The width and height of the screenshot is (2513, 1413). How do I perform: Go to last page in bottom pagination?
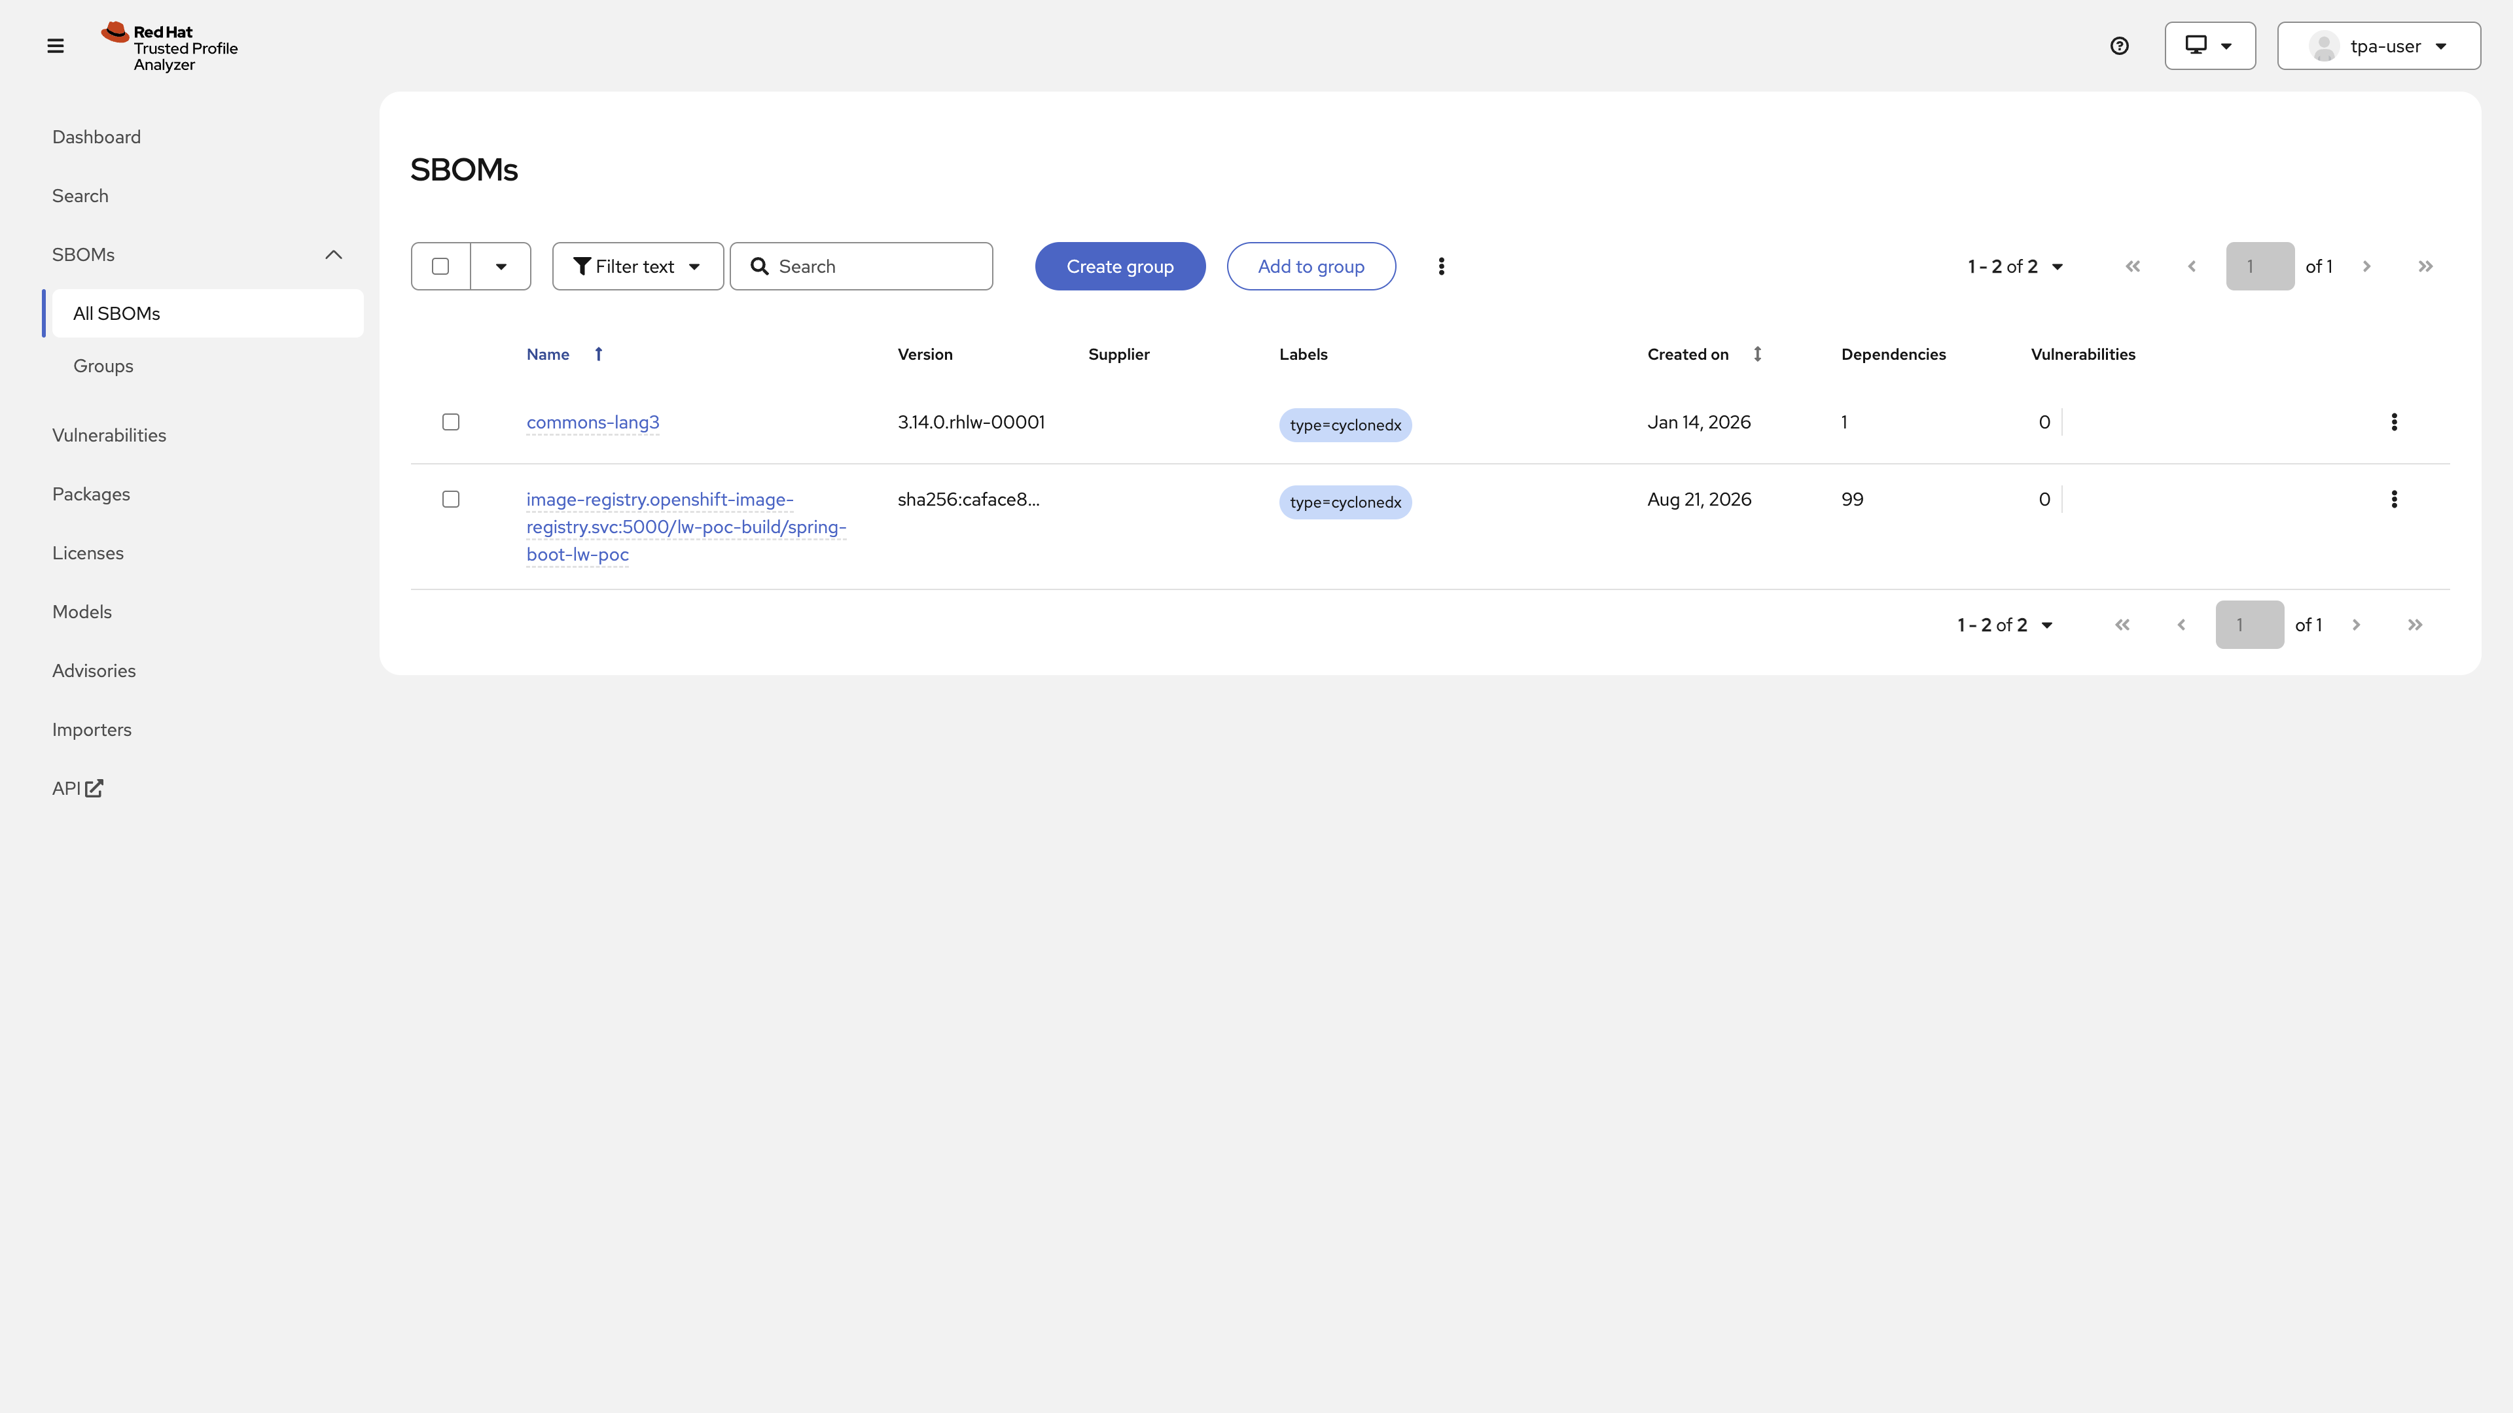tap(2414, 625)
